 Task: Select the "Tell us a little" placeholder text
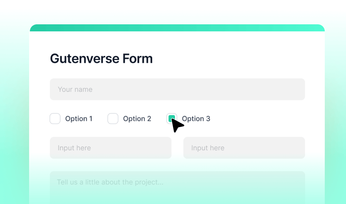point(110,182)
